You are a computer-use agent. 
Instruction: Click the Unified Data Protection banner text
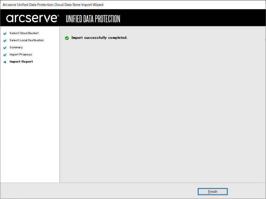tap(93, 19)
